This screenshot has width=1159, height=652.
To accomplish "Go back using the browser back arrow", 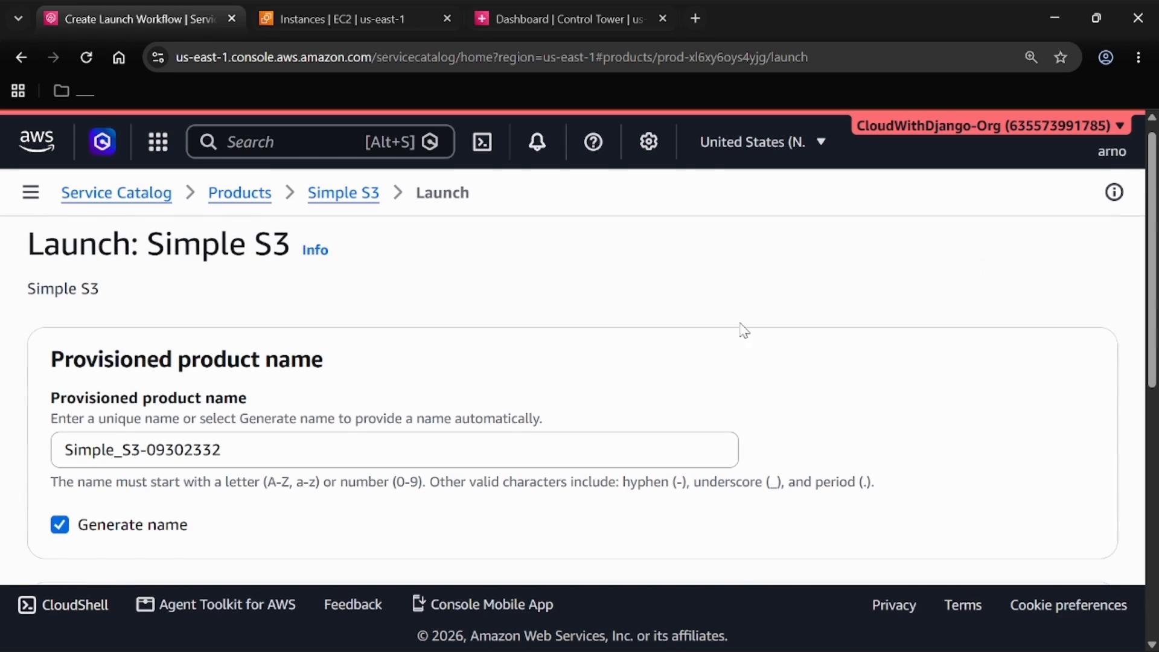I will (x=21, y=57).
